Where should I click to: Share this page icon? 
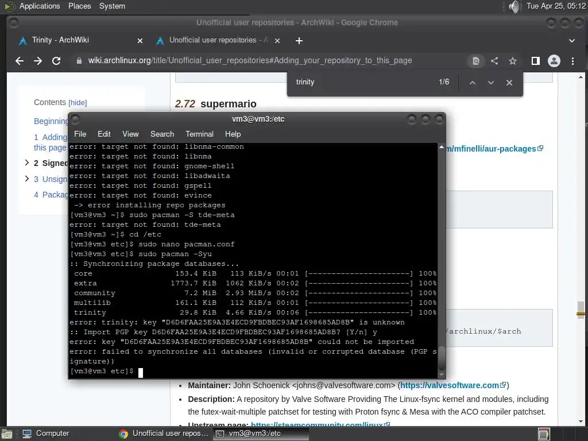(x=494, y=61)
